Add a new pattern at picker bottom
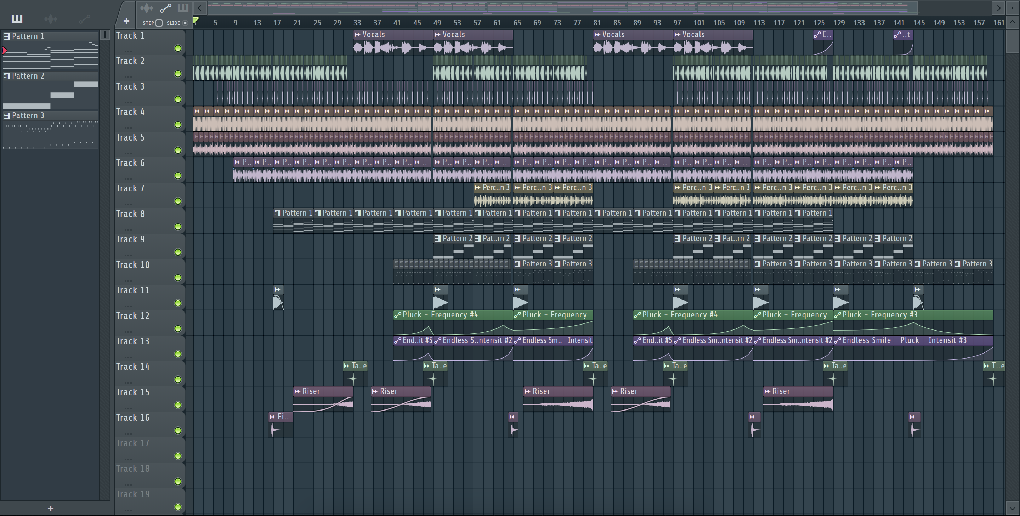The width and height of the screenshot is (1020, 516). pyautogui.click(x=50, y=509)
